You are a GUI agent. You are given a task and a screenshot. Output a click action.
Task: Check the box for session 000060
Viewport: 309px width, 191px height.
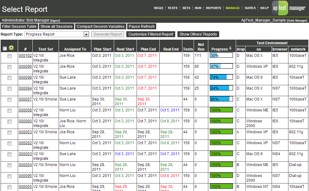click(x=9, y=121)
